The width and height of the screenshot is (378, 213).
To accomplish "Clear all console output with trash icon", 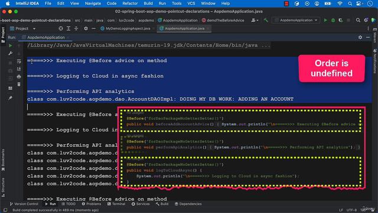I will click(x=19, y=84).
